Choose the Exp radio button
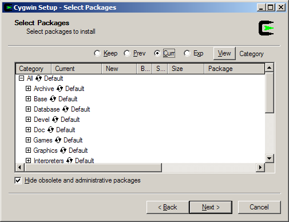 pos(187,53)
